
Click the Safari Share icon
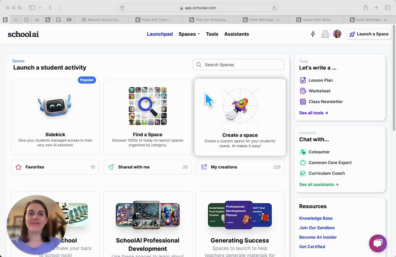[366, 8]
